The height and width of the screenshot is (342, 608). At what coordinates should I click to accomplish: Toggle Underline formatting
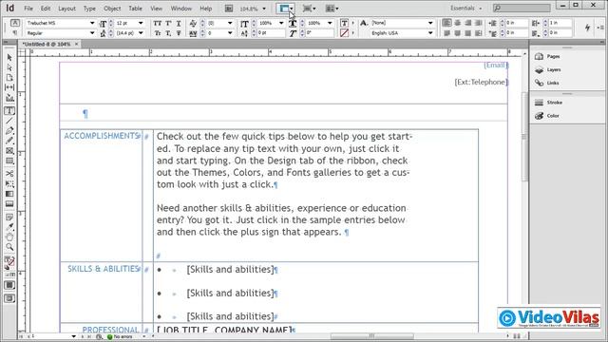[179, 23]
